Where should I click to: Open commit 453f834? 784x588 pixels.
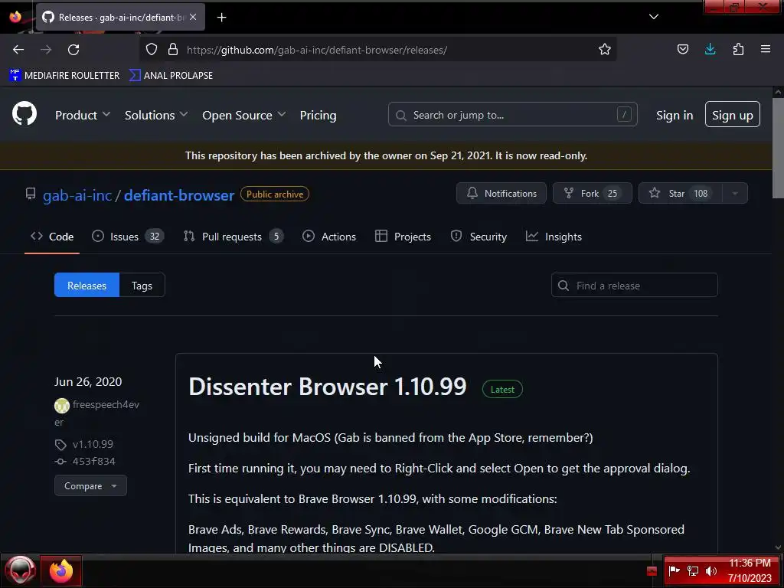93,461
